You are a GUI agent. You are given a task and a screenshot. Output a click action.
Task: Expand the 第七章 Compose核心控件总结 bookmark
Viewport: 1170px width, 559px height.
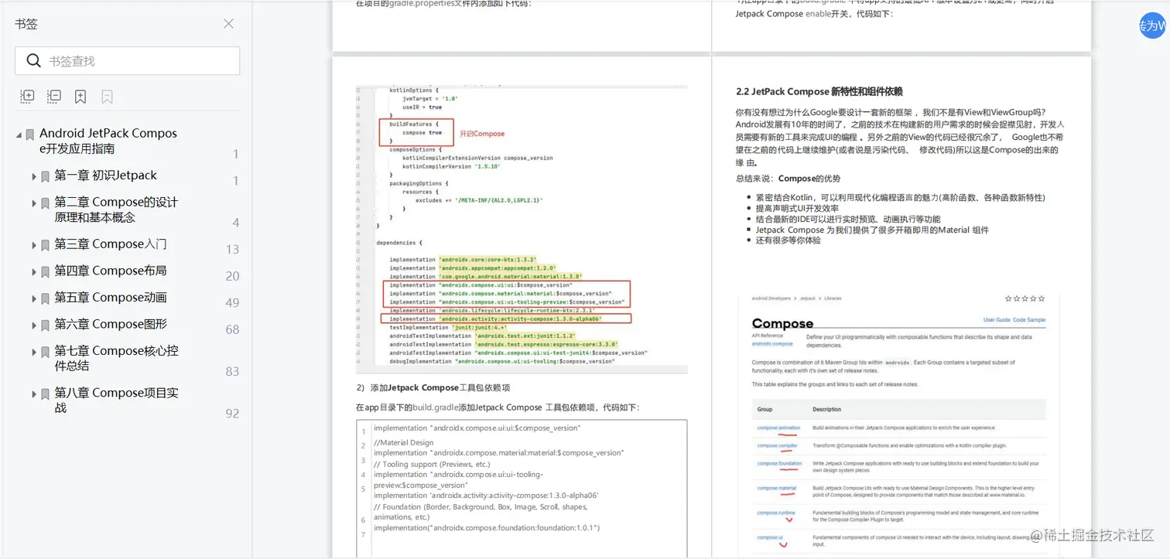click(x=34, y=353)
